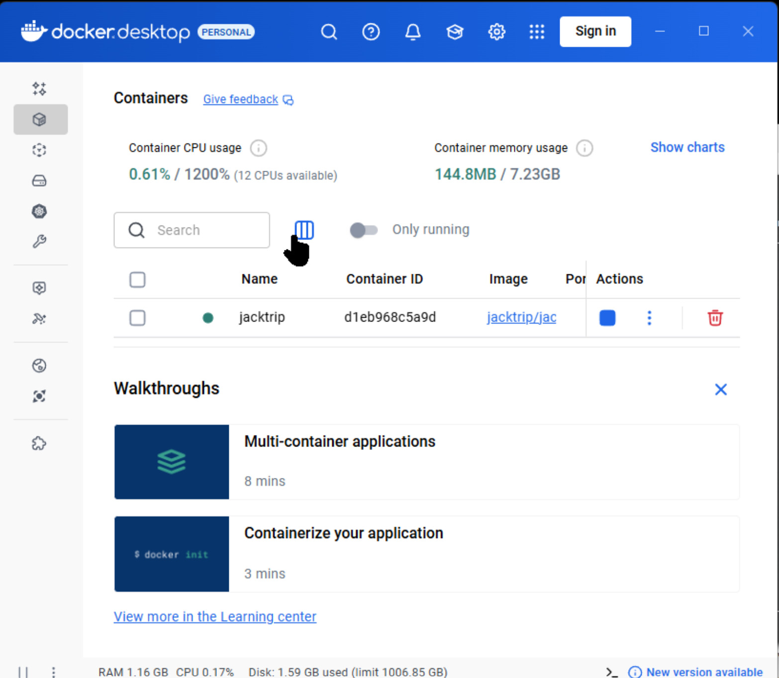This screenshot has width=779, height=678.
Task: Follow View more in the Learning center
Action: click(x=215, y=616)
